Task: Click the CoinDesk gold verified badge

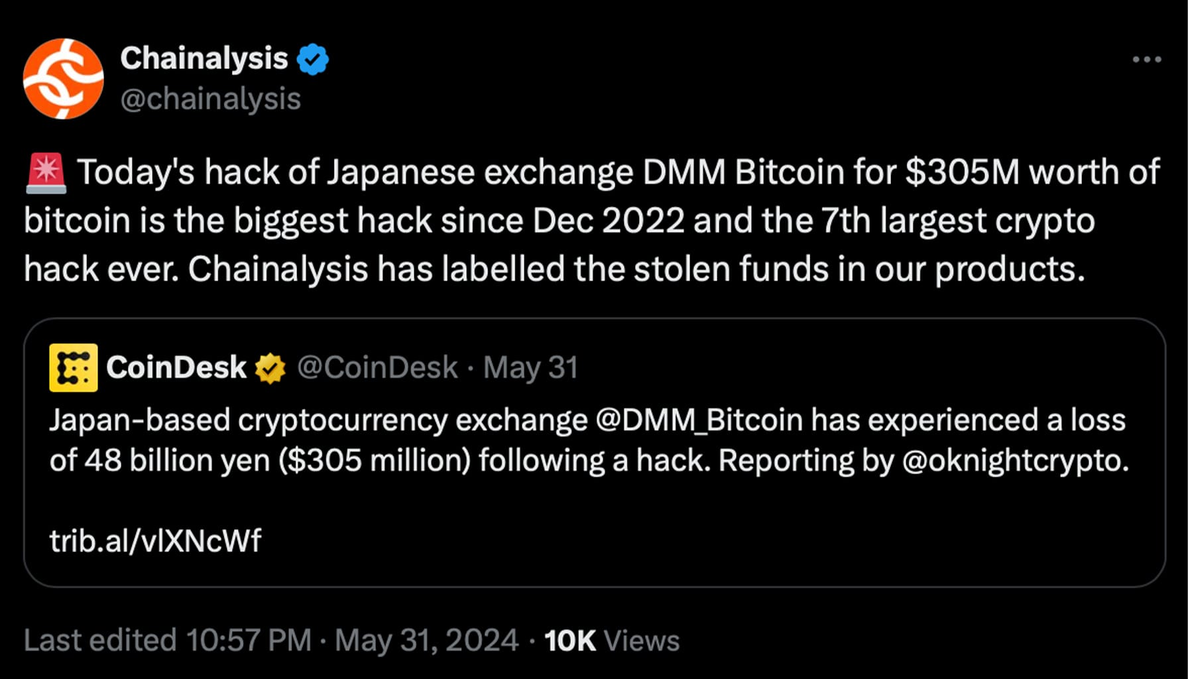Action: click(270, 368)
